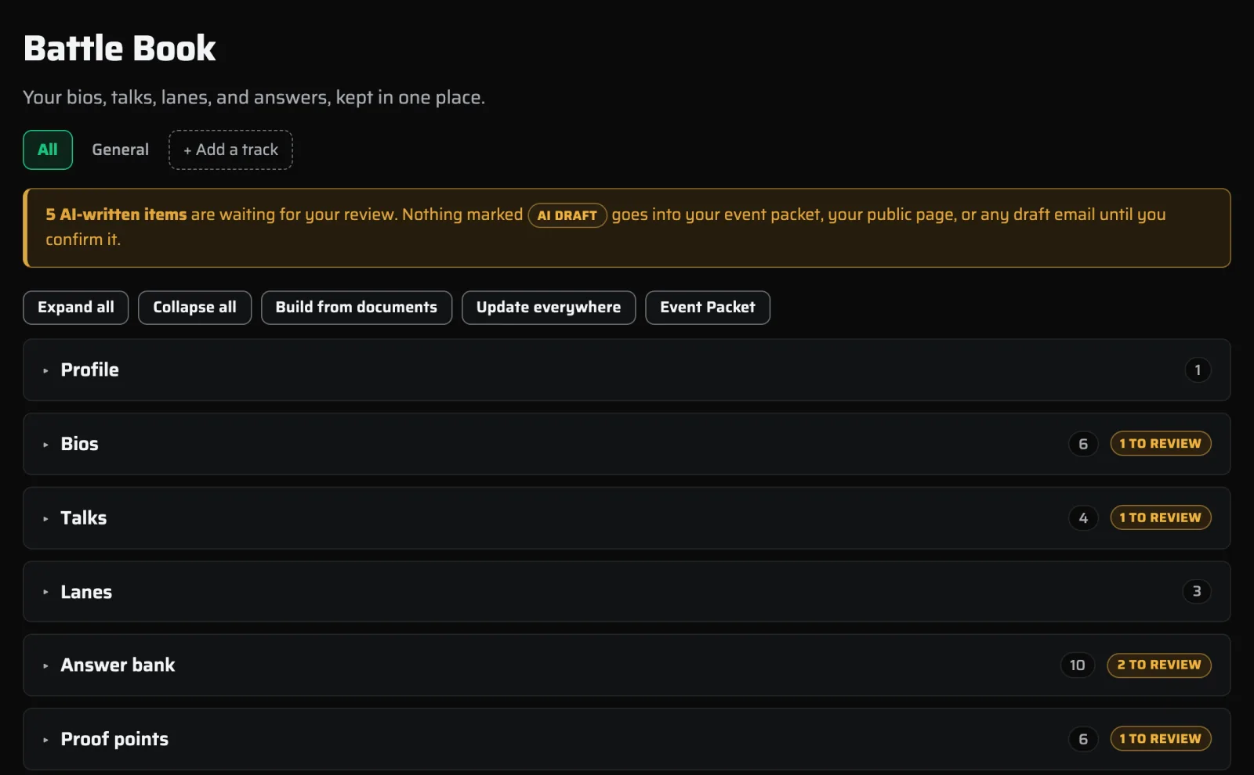Click the Lanes item count badge
Image resolution: width=1254 pixels, height=775 pixels.
tap(1197, 592)
